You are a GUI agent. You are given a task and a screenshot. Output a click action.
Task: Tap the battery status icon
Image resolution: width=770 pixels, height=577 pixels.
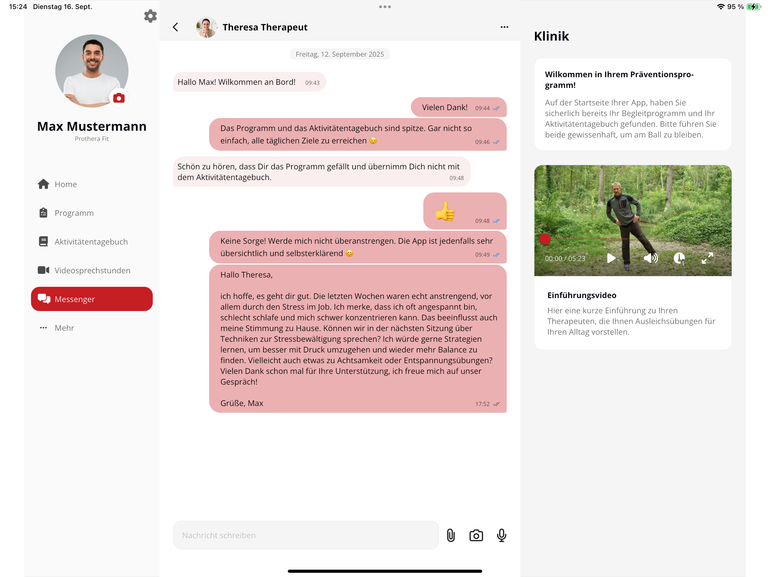(754, 6)
